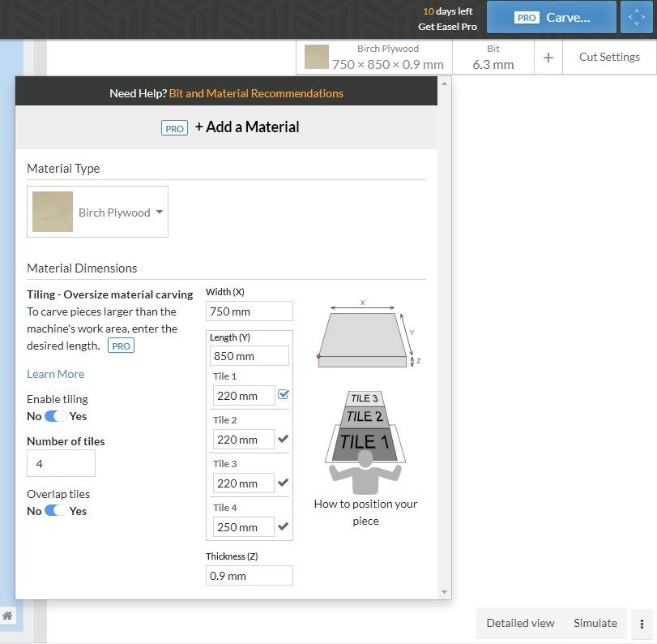Click the Tile 4 checkmark icon
Image resolution: width=657 pixels, height=644 pixels.
[284, 526]
